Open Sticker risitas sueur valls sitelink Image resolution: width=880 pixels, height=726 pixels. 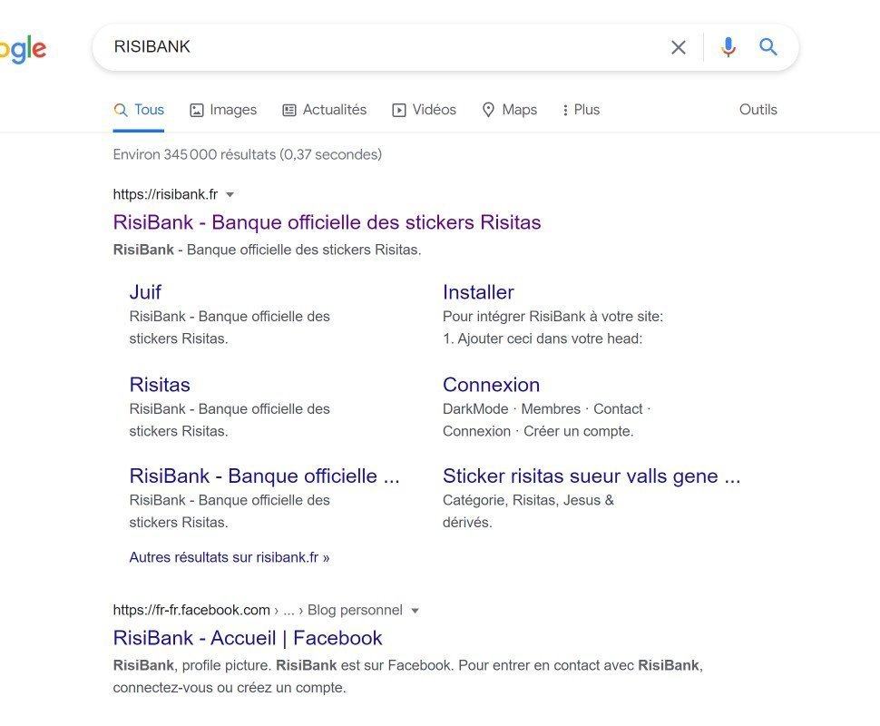[592, 476]
